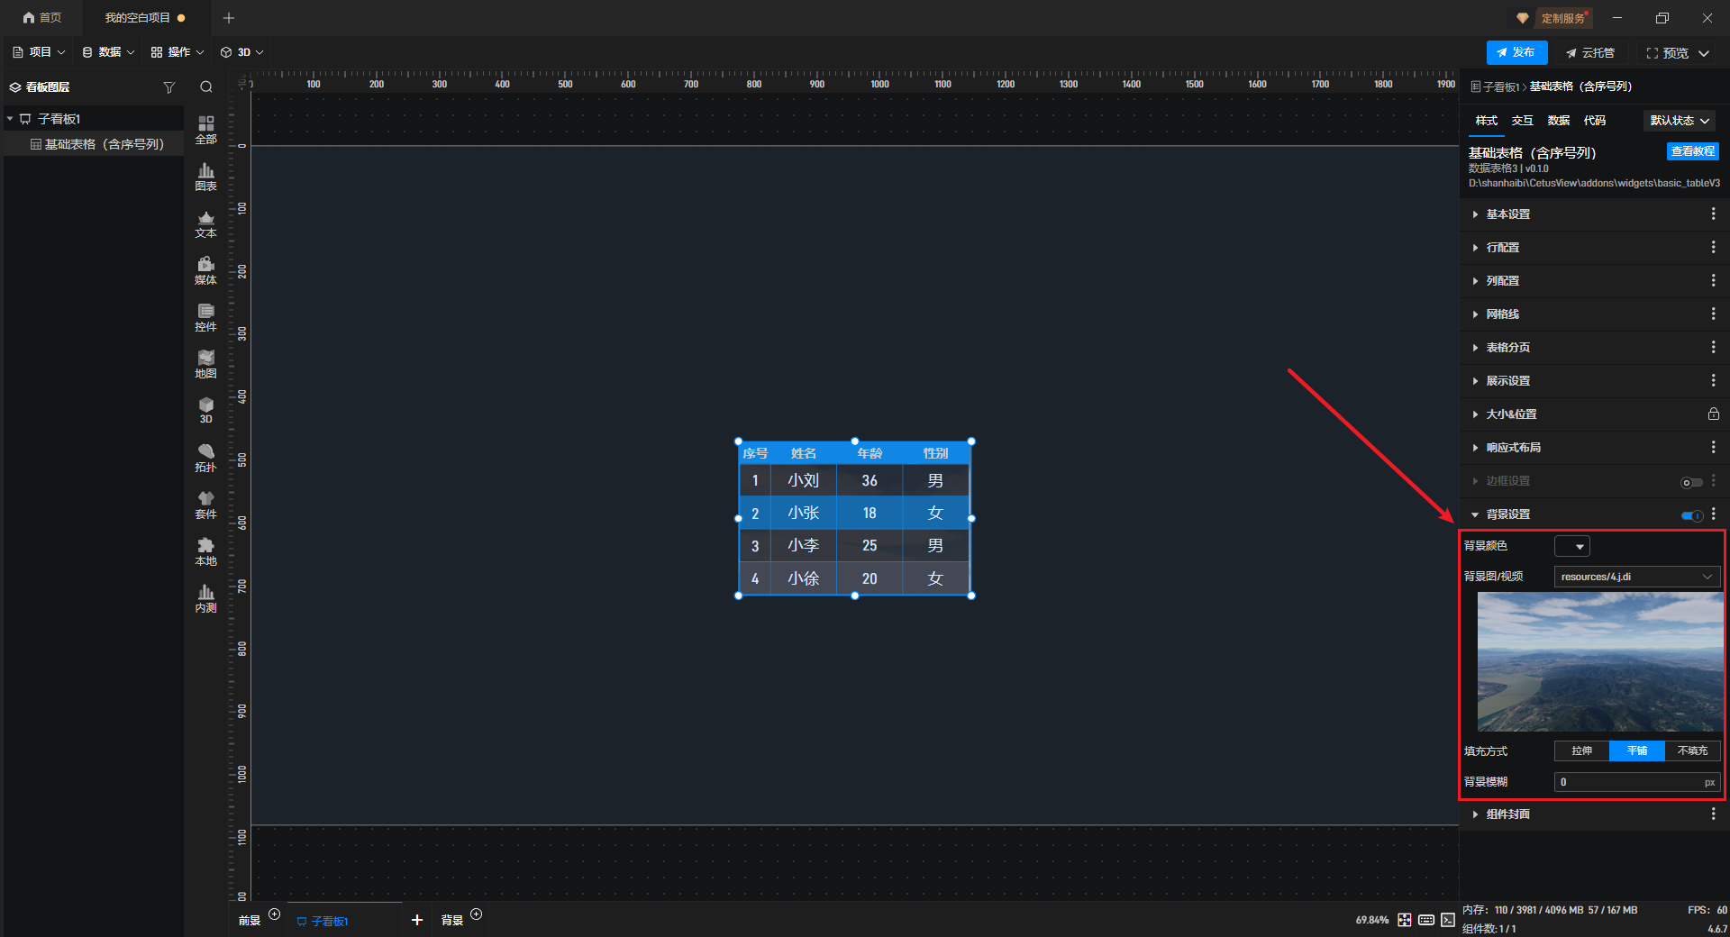Open the 默认状态 state dropdown
The width and height of the screenshot is (1730, 937).
click(x=1680, y=121)
